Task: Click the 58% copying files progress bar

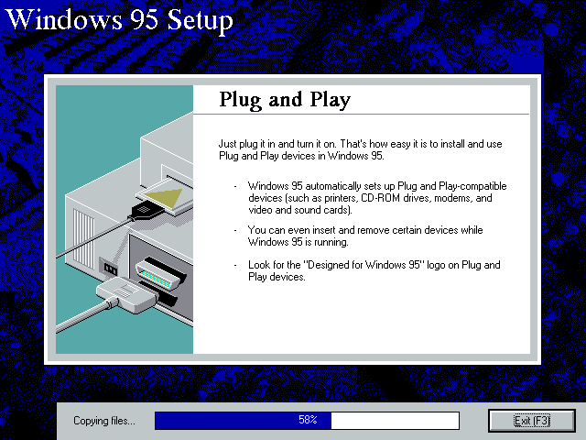Action: point(307,421)
